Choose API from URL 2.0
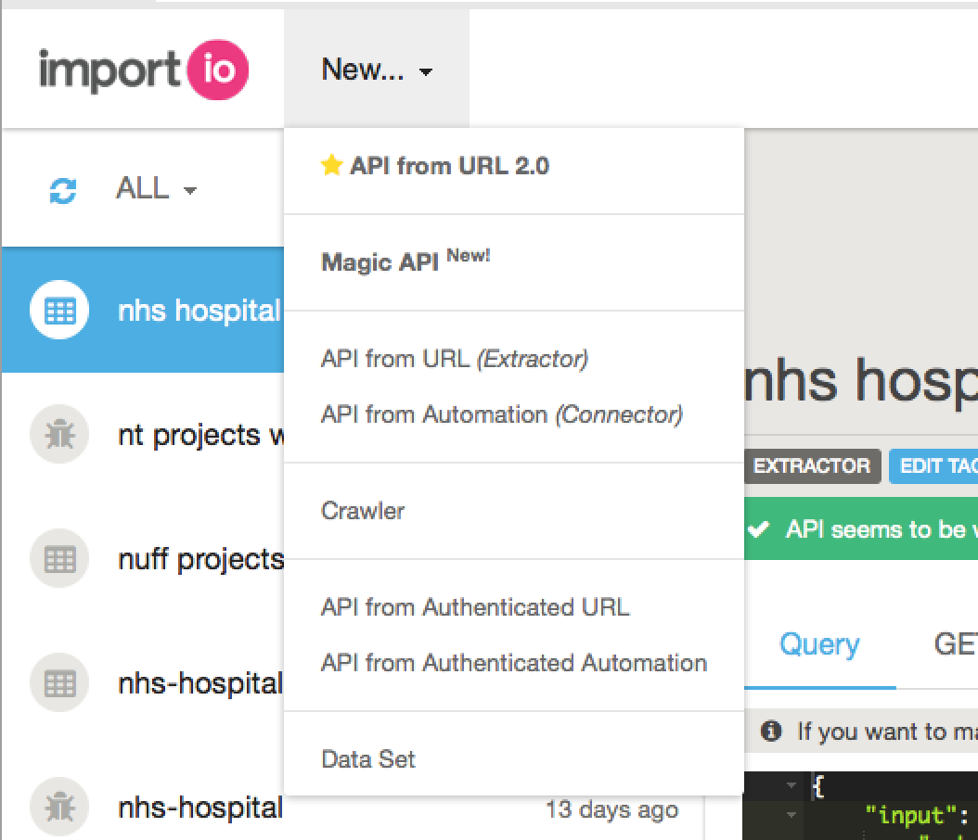 pyautogui.click(x=514, y=166)
